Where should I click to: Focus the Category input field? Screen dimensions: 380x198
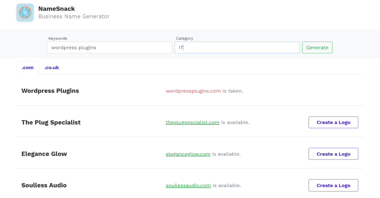click(x=237, y=47)
